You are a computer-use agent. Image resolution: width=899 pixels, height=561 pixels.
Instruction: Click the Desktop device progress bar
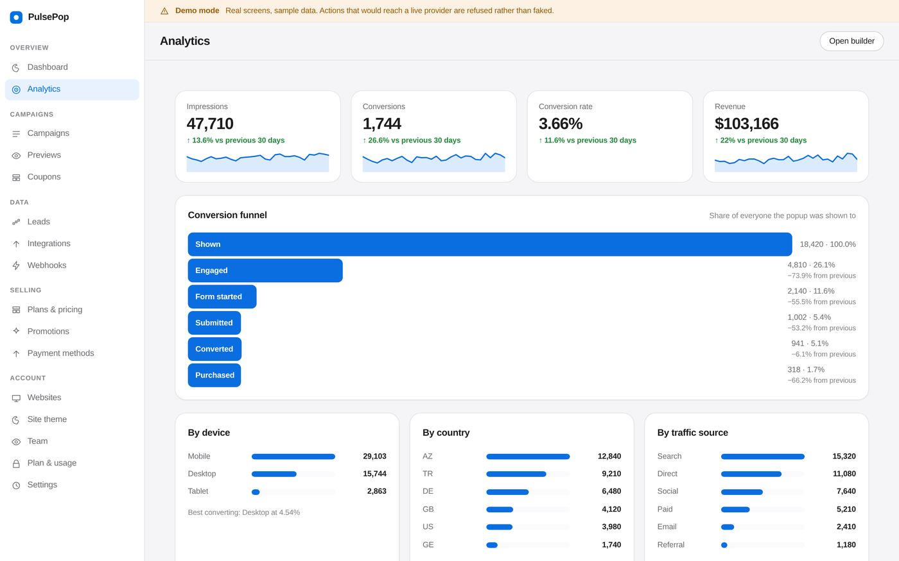point(293,474)
